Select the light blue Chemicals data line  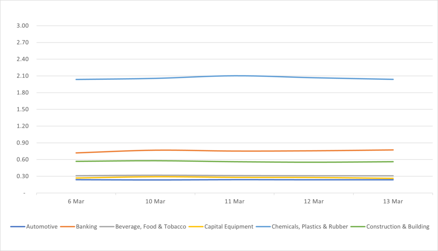pos(234,76)
